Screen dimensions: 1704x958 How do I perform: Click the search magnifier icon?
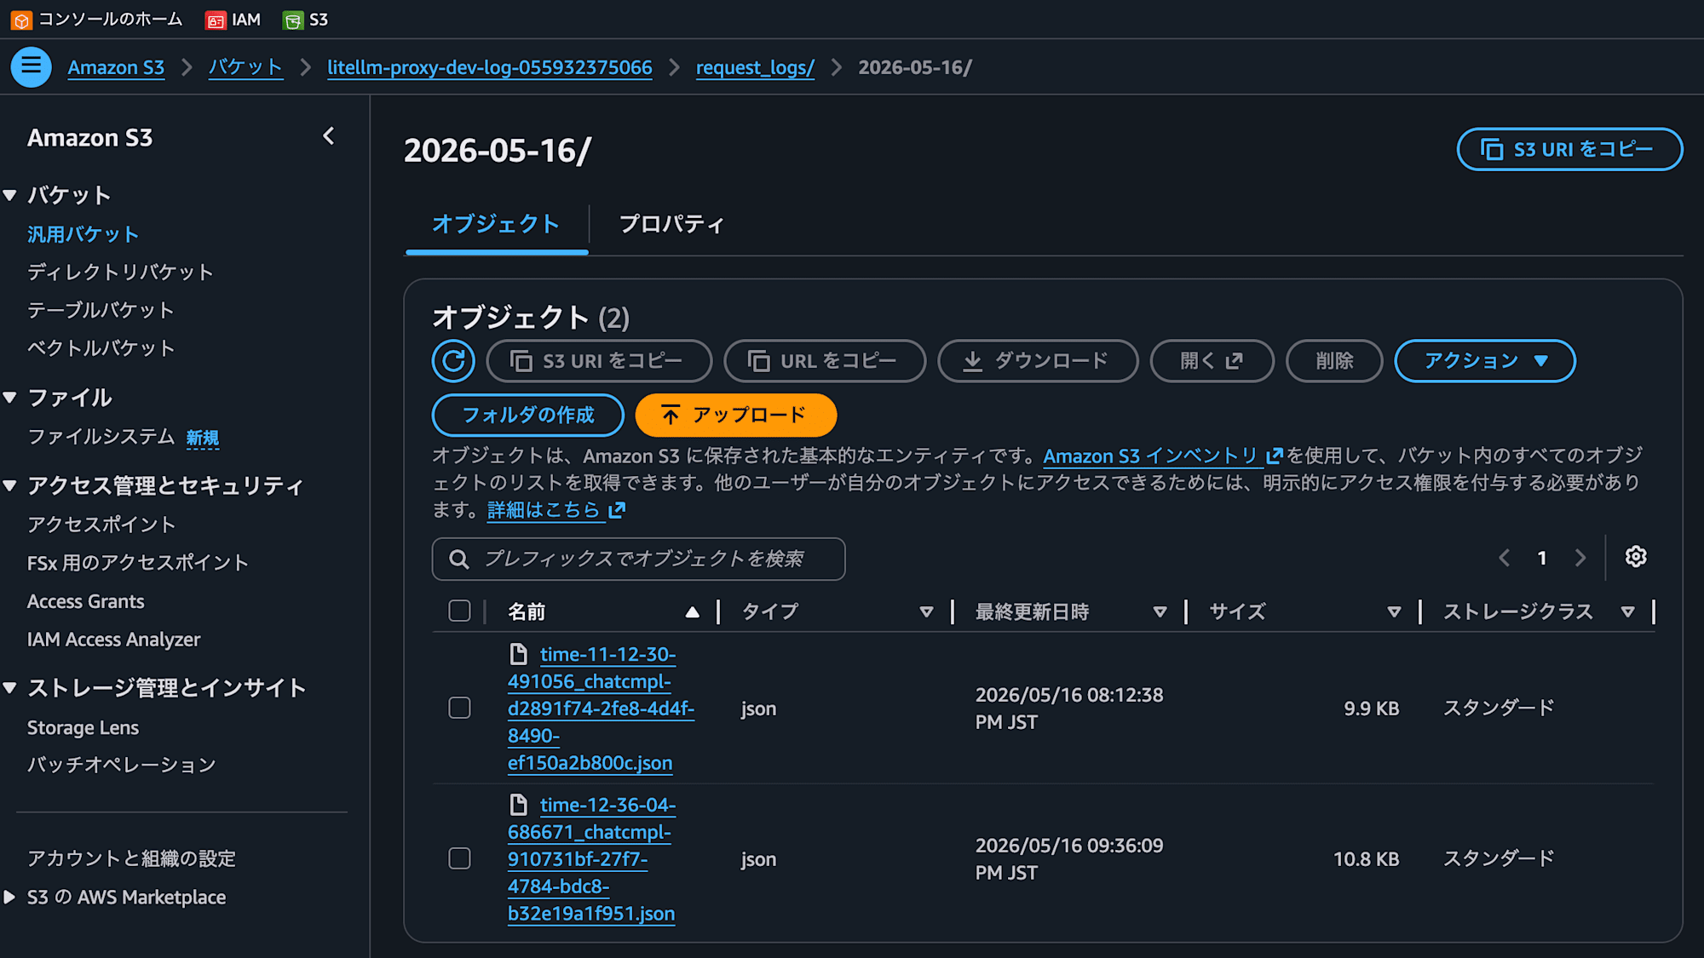tap(458, 559)
